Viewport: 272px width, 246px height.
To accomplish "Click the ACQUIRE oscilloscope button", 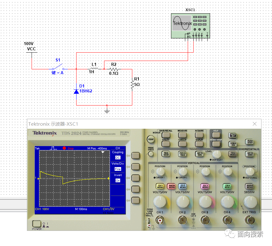I will point(199,135).
